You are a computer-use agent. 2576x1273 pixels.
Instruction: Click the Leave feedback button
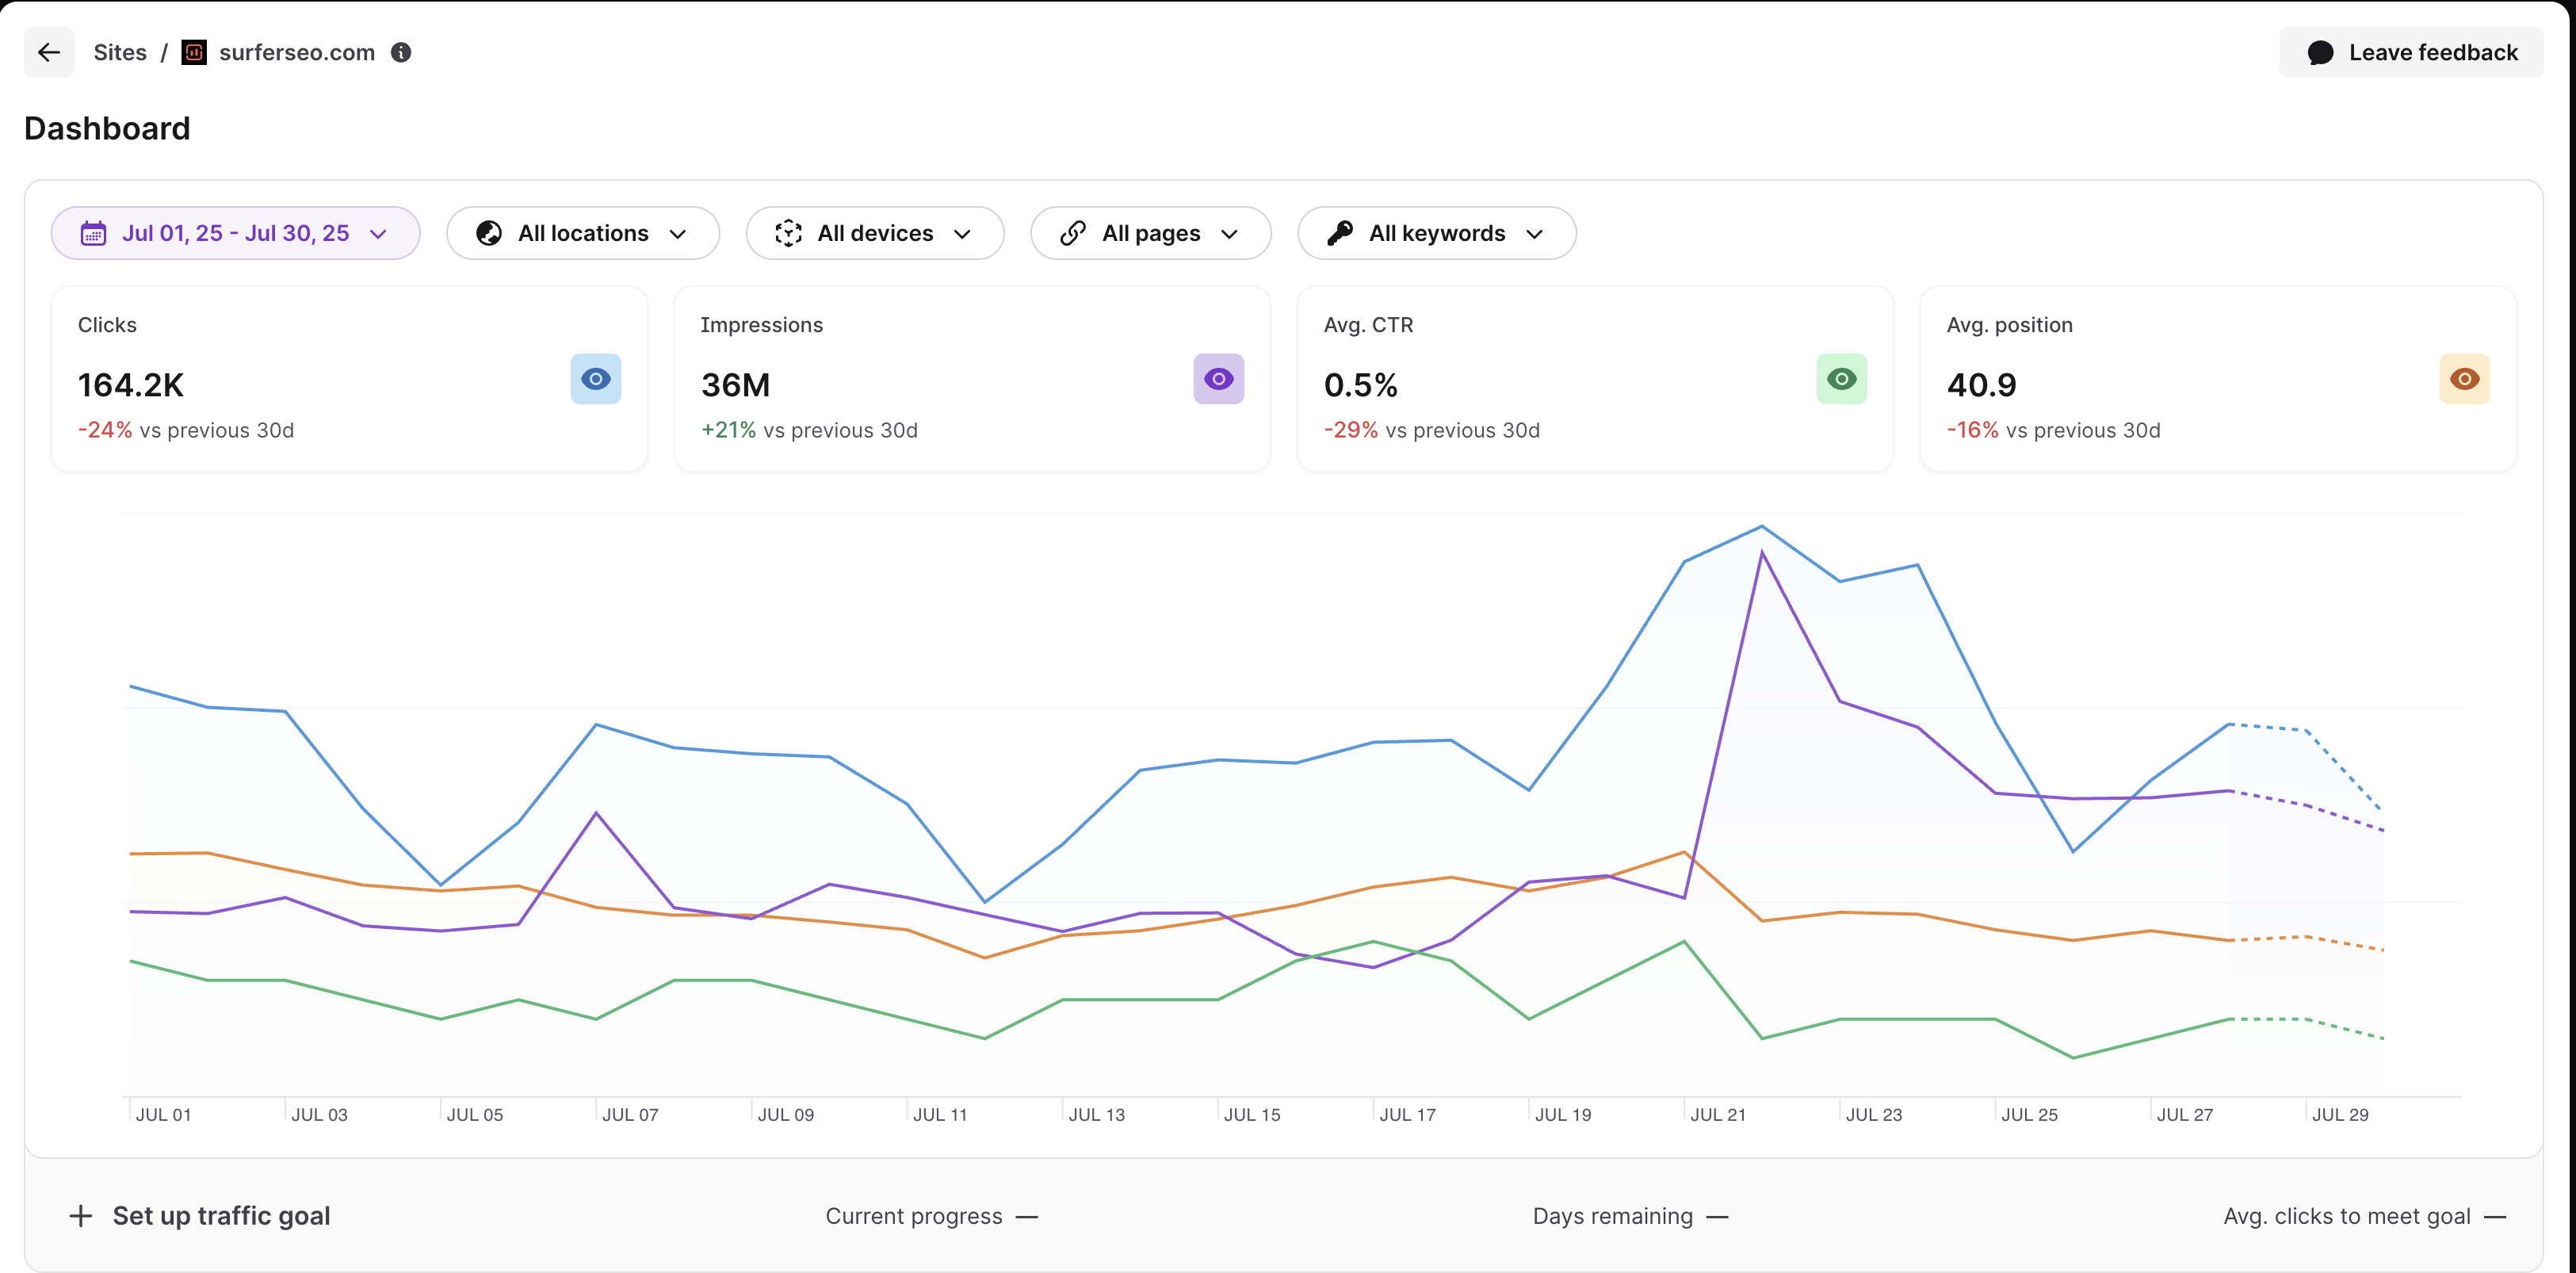coord(2411,53)
